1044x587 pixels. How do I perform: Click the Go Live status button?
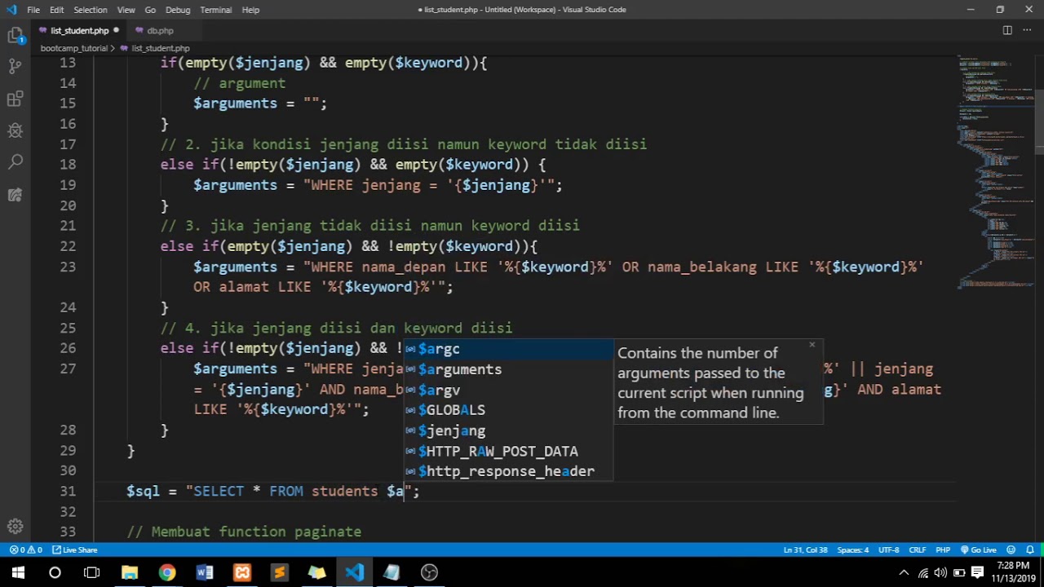[x=979, y=550]
